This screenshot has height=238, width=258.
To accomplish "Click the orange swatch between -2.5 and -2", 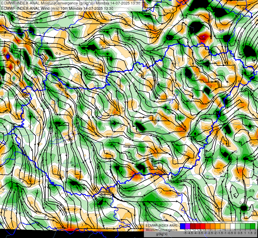I will pos(213,226).
